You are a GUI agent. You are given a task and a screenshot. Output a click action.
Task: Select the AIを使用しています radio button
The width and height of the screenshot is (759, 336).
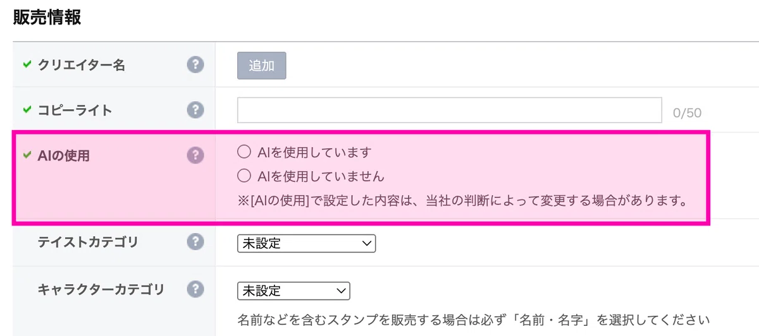click(x=244, y=152)
